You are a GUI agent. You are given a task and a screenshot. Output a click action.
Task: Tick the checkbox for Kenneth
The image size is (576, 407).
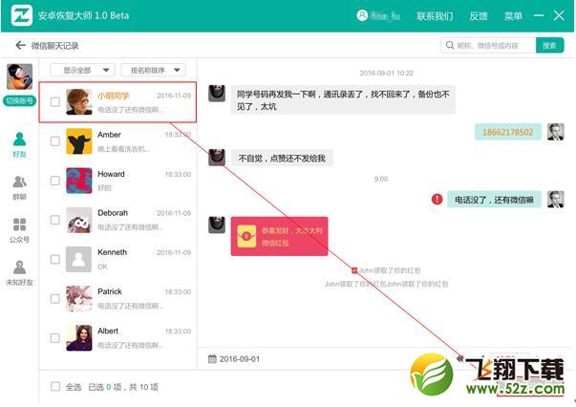pyautogui.click(x=55, y=259)
